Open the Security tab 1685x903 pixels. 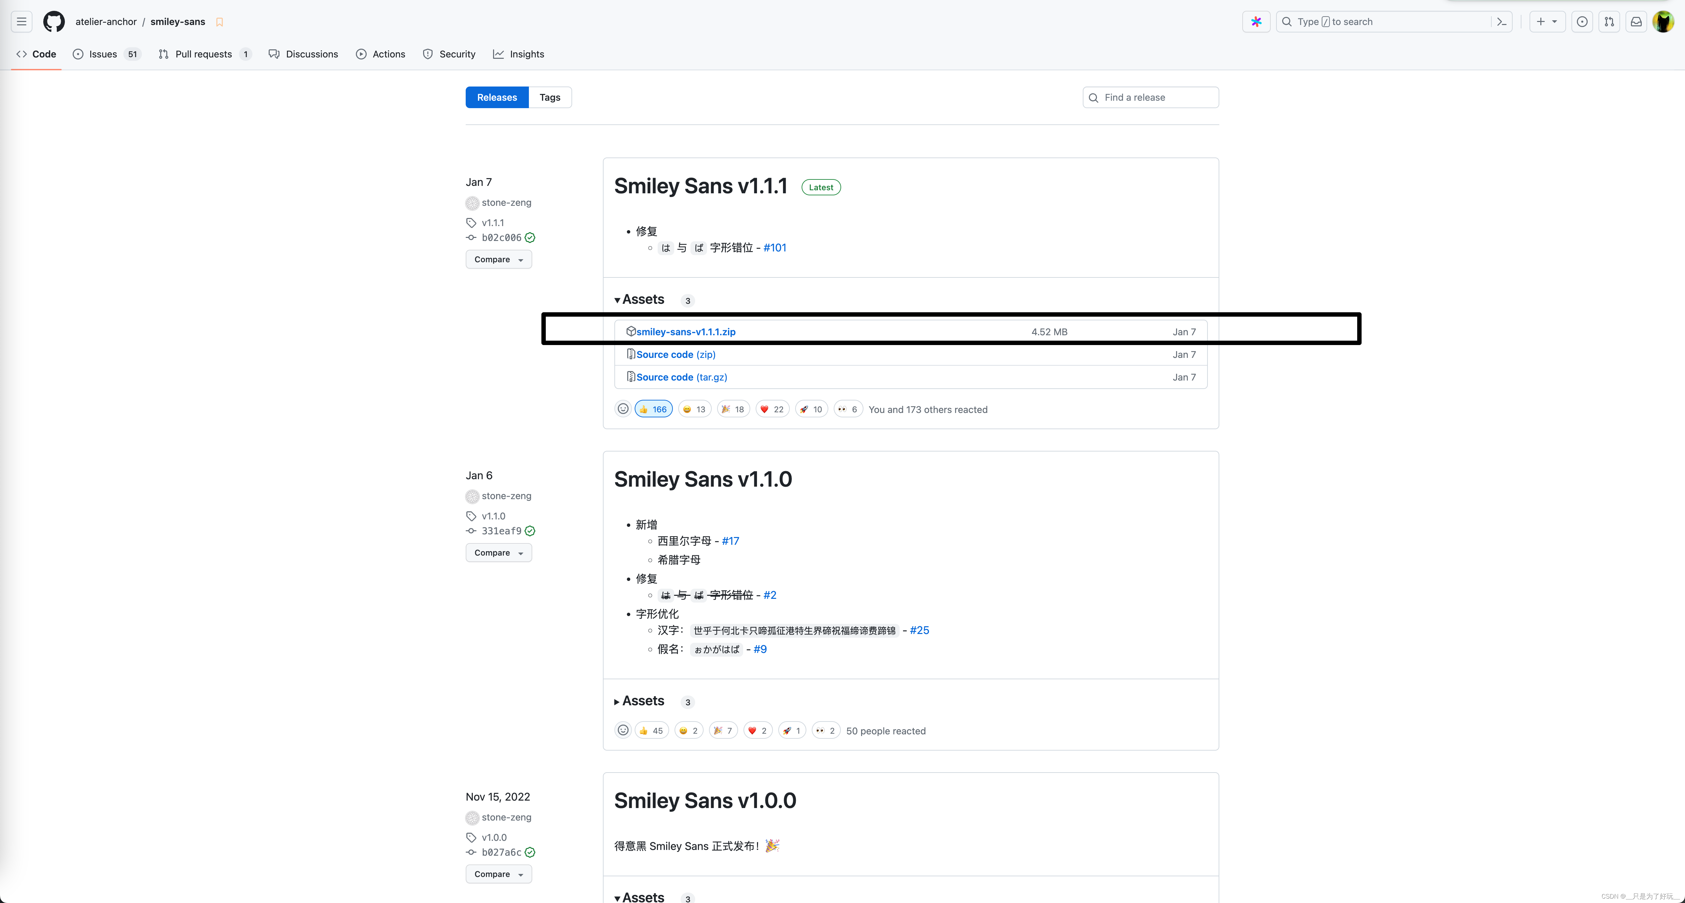pyautogui.click(x=449, y=54)
